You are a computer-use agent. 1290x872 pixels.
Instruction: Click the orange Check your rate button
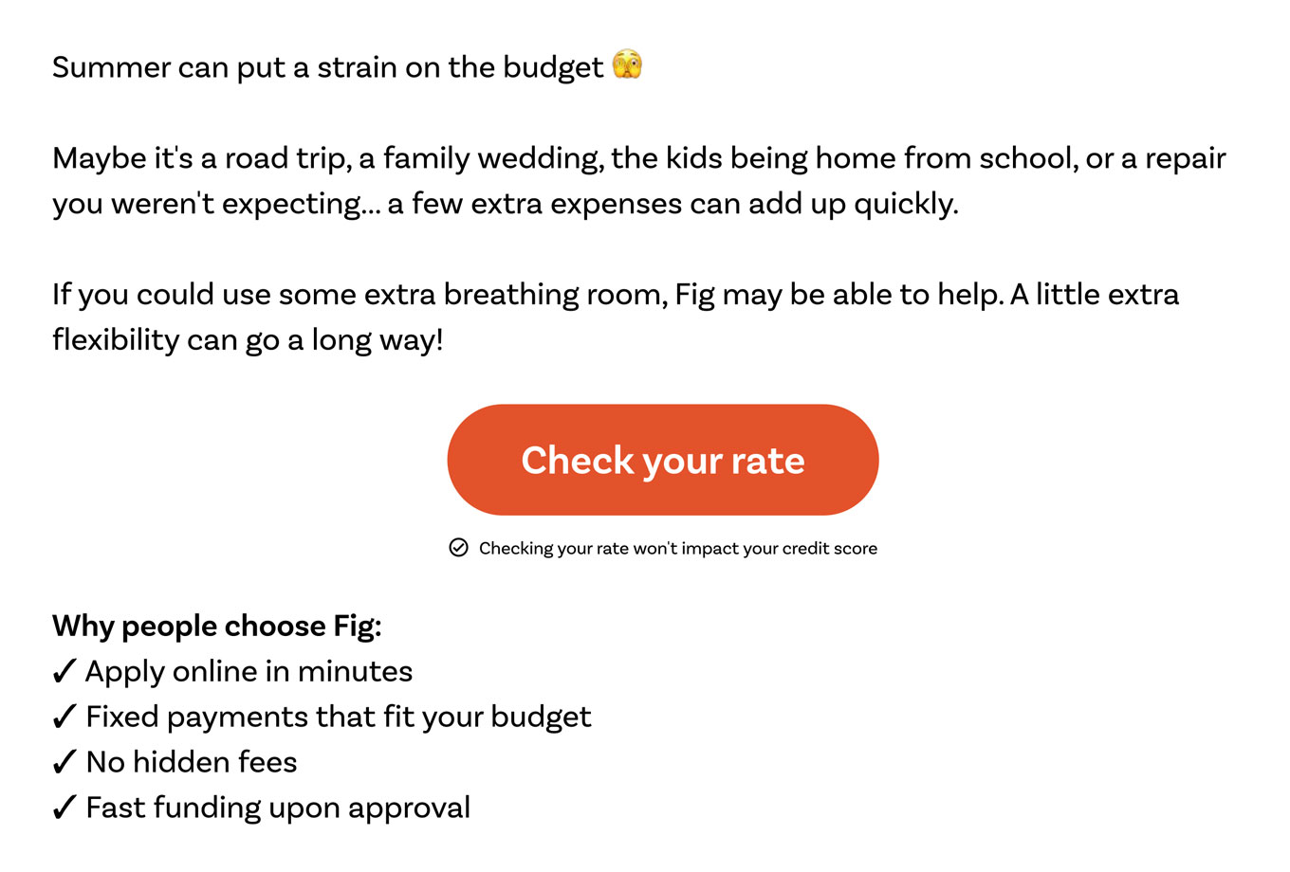(663, 460)
